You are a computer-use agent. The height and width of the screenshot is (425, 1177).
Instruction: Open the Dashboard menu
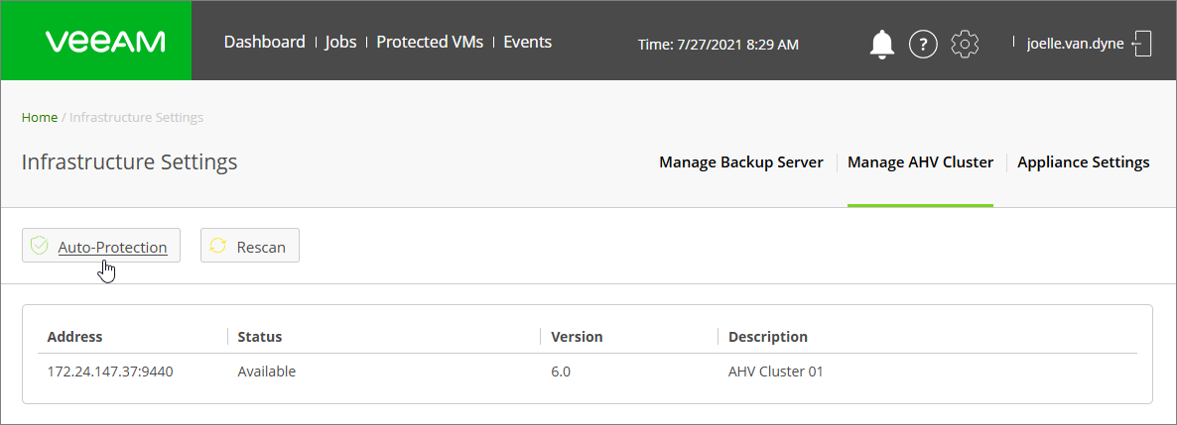[264, 42]
